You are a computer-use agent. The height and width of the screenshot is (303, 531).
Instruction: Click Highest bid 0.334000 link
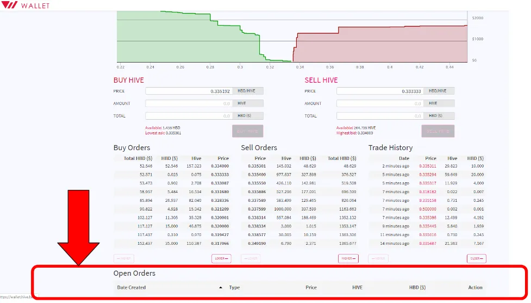coord(354,133)
